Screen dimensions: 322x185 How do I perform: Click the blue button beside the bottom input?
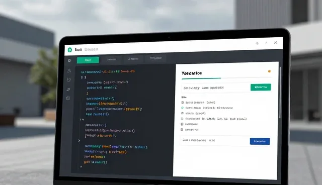coord(260,141)
